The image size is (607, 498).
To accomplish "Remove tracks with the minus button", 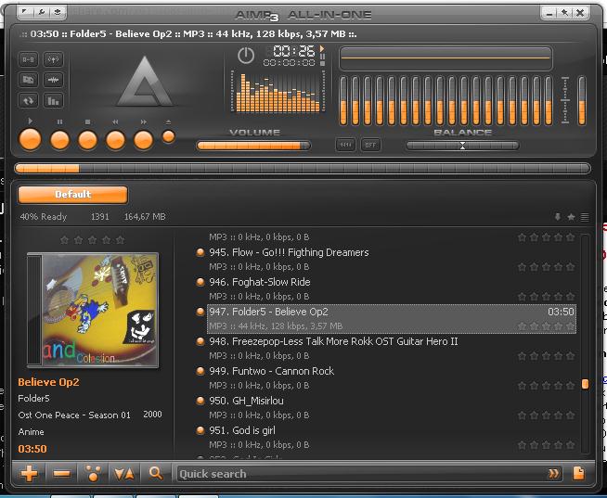I will click(x=61, y=473).
